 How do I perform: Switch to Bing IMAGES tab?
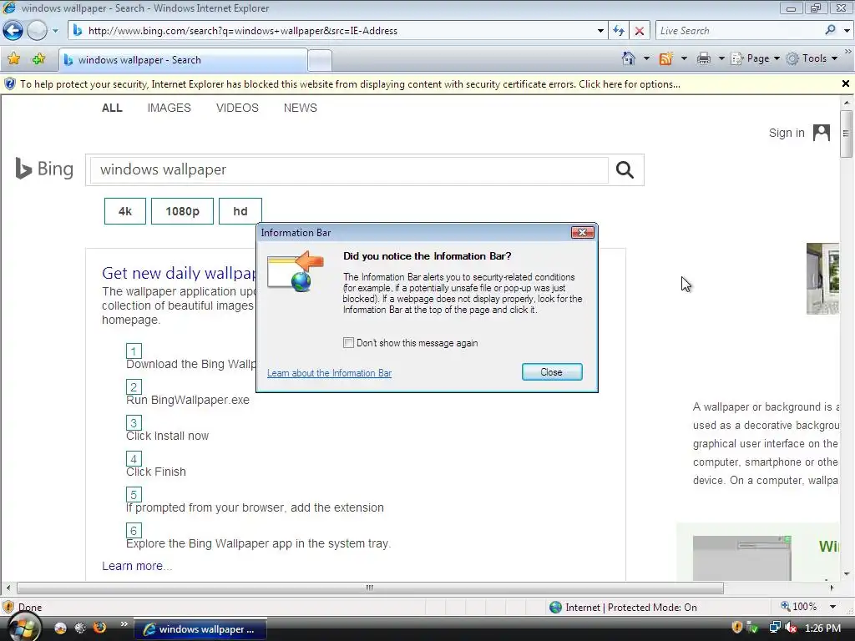pyautogui.click(x=169, y=108)
